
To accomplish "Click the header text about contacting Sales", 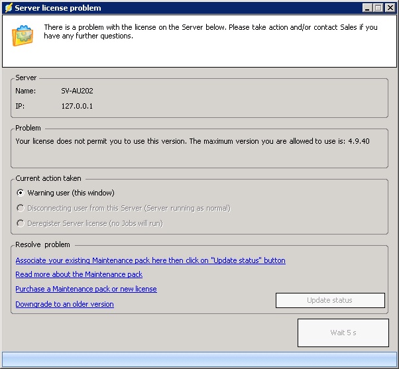I will click(210, 31).
